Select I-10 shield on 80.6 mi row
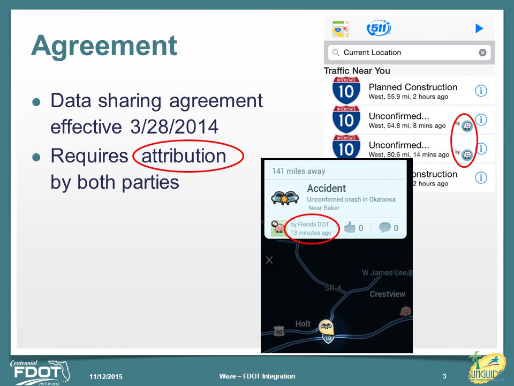This screenshot has height=386, width=514. click(x=346, y=147)
